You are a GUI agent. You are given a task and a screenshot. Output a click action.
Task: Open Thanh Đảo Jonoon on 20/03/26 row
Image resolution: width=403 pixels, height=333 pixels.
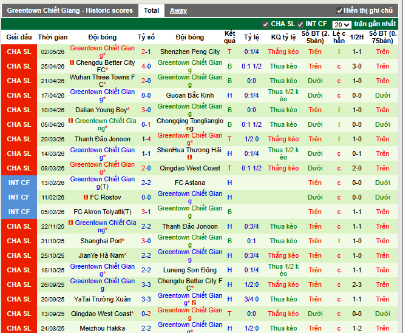pyautogui.click(x=103, y=139)
